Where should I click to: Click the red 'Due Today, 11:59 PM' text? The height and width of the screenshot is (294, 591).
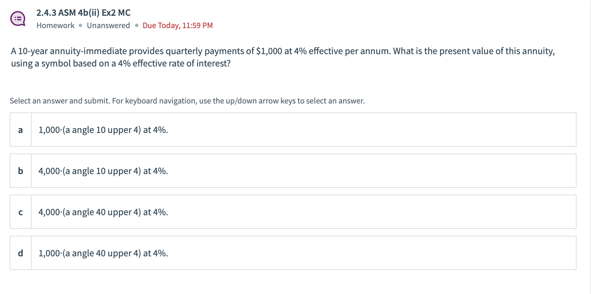[178, 25]
